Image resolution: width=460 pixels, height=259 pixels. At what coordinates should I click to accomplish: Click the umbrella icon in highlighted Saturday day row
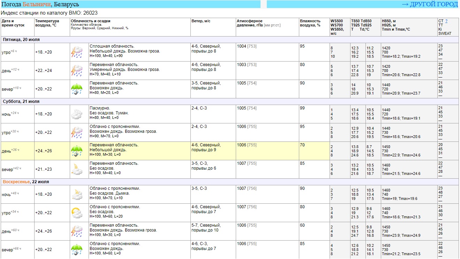point(77,151)
